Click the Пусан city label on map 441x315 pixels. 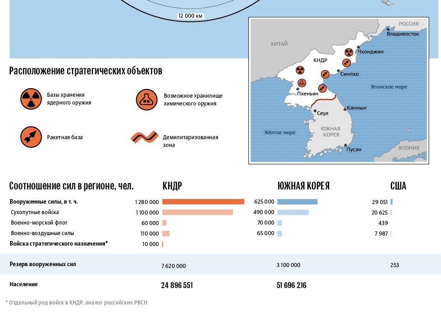point(354,149)
